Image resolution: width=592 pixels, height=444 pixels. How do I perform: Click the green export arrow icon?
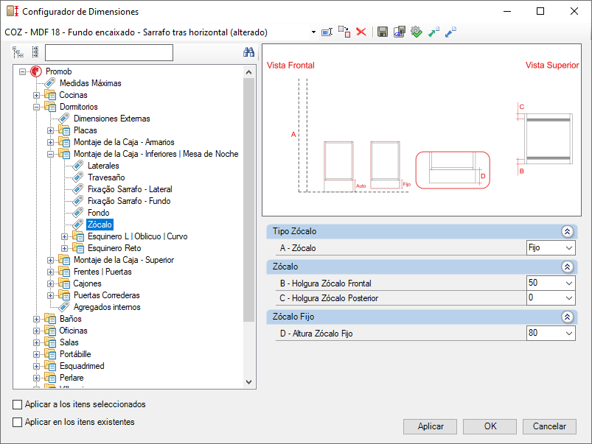pyautogui.click(x=433, y=32)
